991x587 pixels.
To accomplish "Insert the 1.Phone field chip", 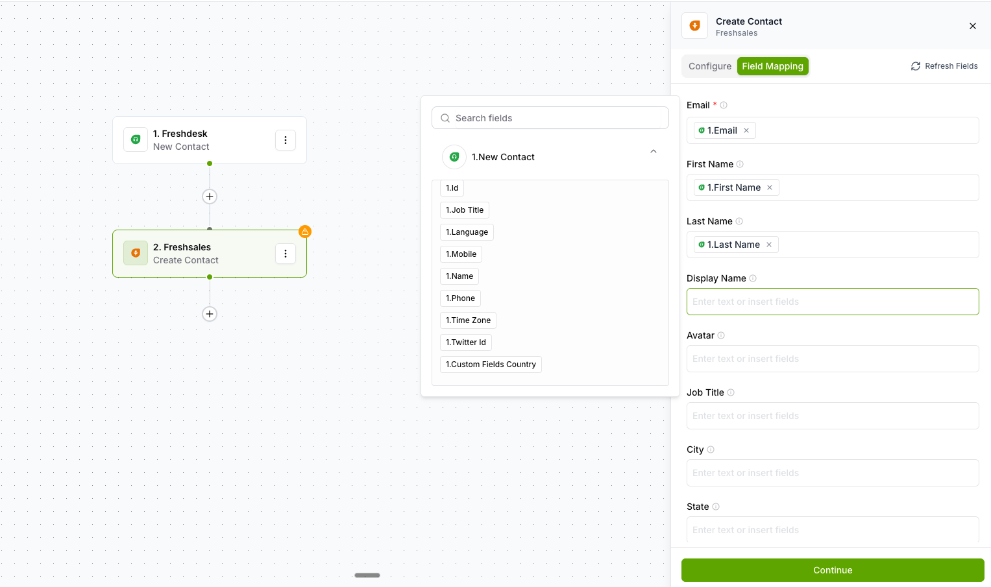I will (460, 298).
